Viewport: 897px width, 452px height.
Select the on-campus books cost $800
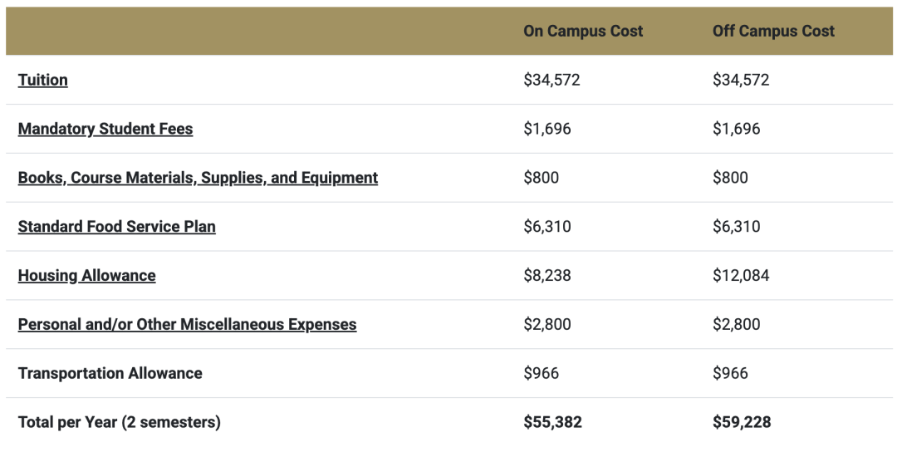[542, 178]
